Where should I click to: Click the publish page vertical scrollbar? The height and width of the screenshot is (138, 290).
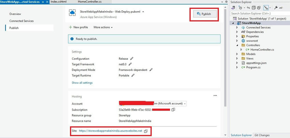225,57
